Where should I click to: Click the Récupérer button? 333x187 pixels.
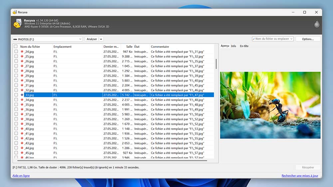click(308, 167)
